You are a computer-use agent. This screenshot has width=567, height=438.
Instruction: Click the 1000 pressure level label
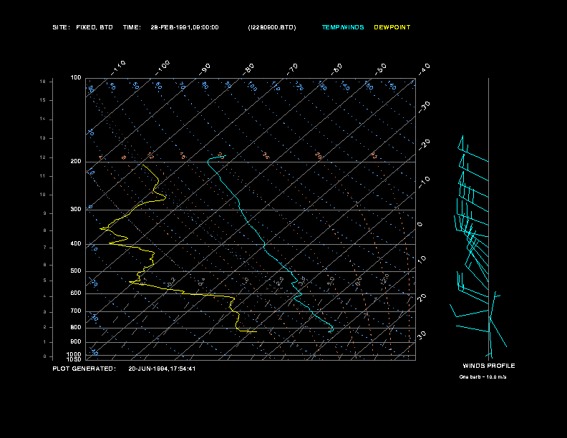click(74, 354)
